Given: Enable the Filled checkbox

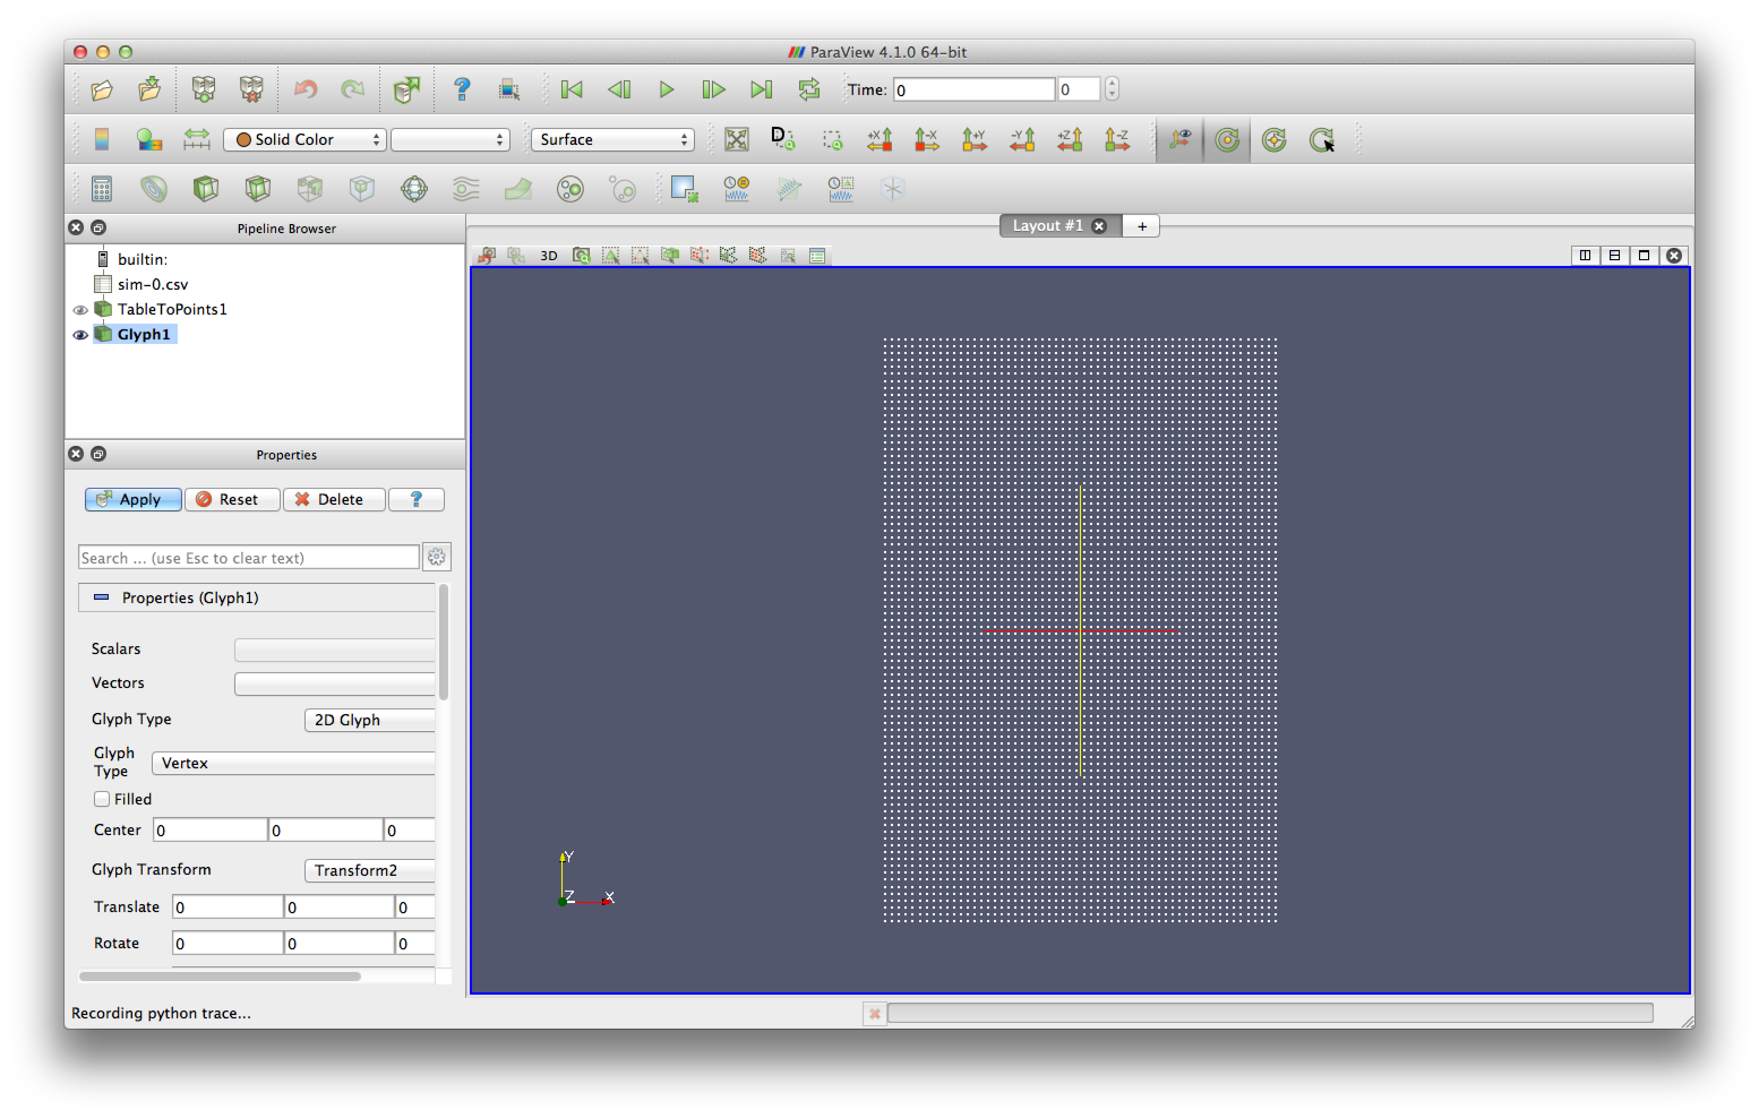Looking at the screenshot, I should (x=101, y=799).
